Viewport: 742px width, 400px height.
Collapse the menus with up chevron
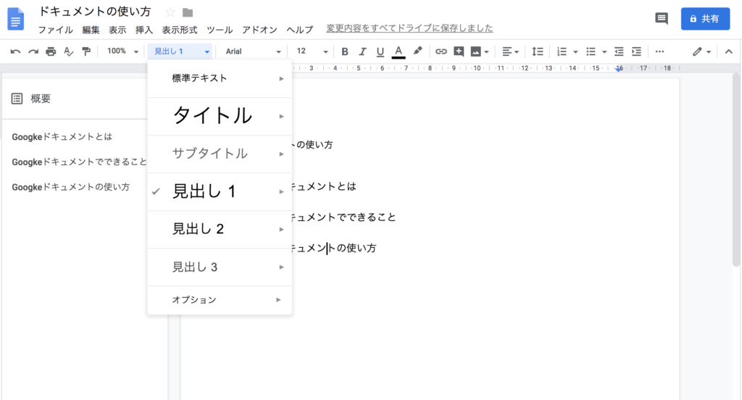(x=729, y=51)
